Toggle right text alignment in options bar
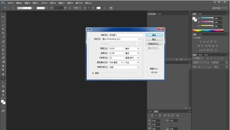This screenshot has width=230, height=130. [93, 8]
